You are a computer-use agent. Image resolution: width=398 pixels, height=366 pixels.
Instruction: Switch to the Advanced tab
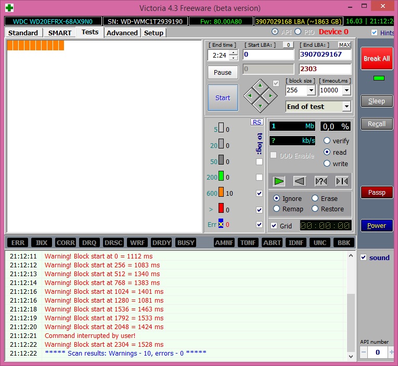(x=122, y=33)
